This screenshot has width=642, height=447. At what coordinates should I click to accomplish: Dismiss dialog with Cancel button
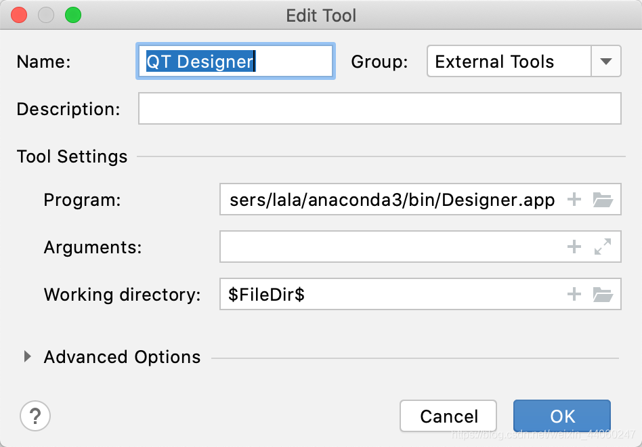448,417
